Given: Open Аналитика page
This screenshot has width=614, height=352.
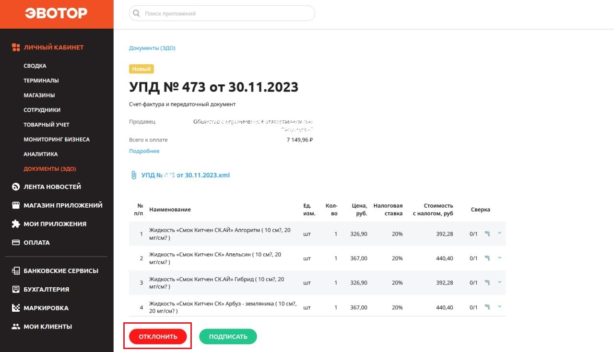Looking at the screenshot, I should (x=41, y=154).
